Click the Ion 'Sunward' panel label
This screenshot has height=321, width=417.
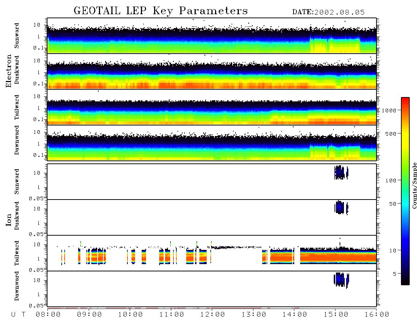pos(17,182)
